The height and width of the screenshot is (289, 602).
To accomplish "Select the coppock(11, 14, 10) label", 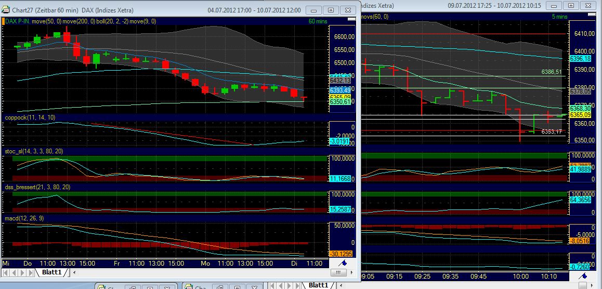I will [30, 117].
